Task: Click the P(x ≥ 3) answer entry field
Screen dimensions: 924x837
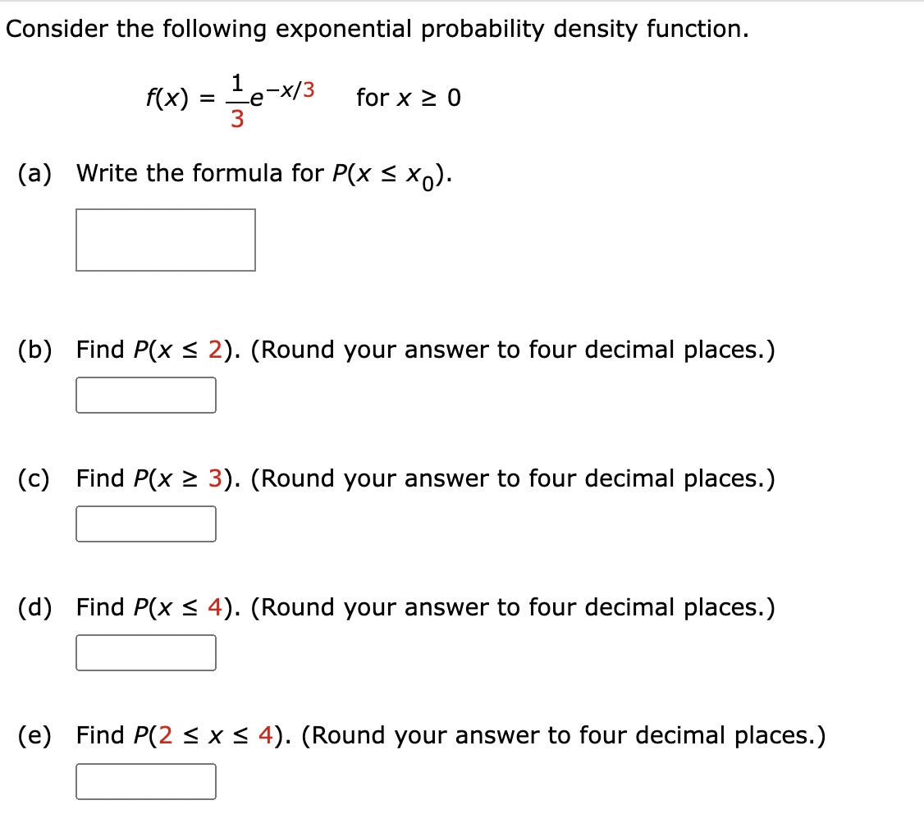Action: (x=145, y=524)
